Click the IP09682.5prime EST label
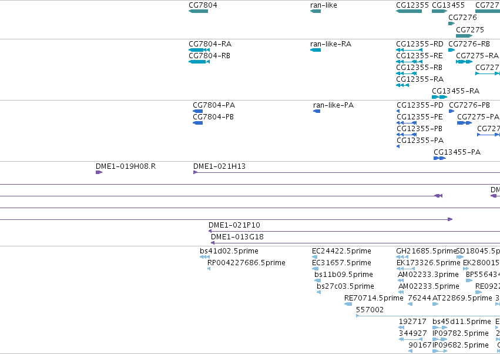The height and width of the screenshot is (354, 500). (x=461, y=345)
